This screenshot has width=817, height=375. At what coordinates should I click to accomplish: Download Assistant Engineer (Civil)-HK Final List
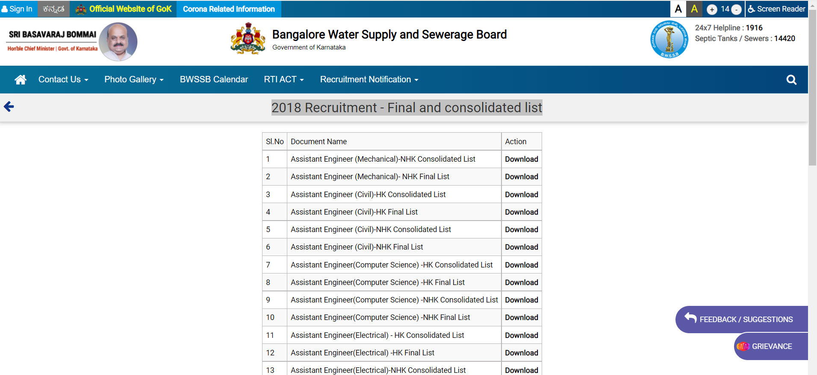(x=521, y=212)
